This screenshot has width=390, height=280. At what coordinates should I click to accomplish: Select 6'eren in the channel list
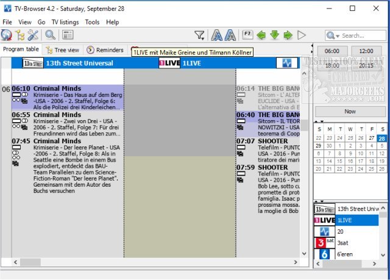(x=346, y=254)
